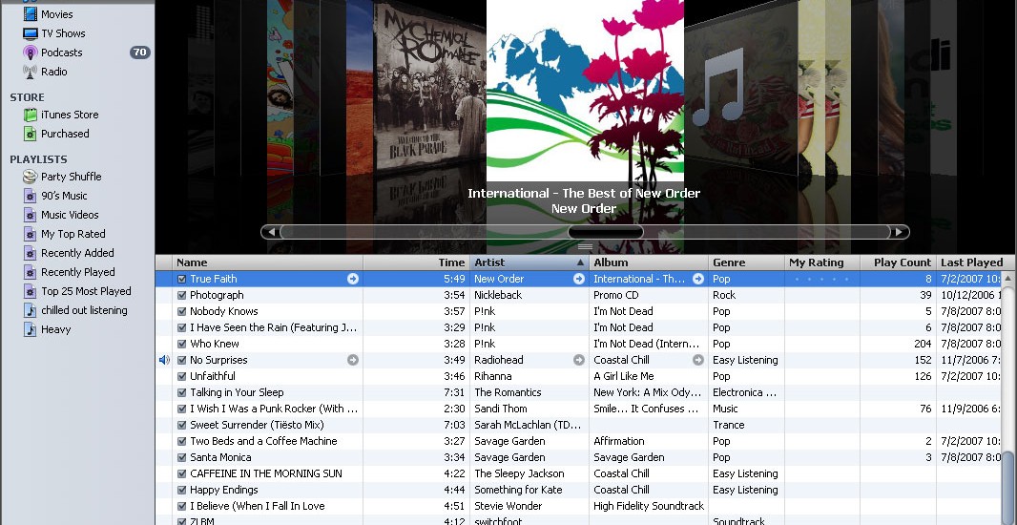The width and height of the screenshot is (1017, 525).
Task: Click the Artist column sort arrow
Action: (580, 262)
